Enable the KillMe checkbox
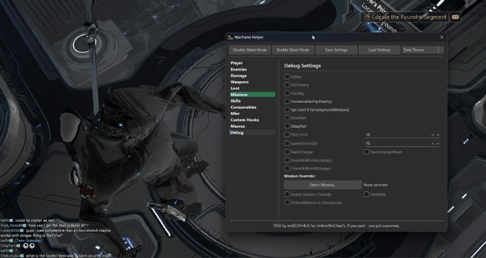Viewport: 486px width, 258px height. coord(287,77)
